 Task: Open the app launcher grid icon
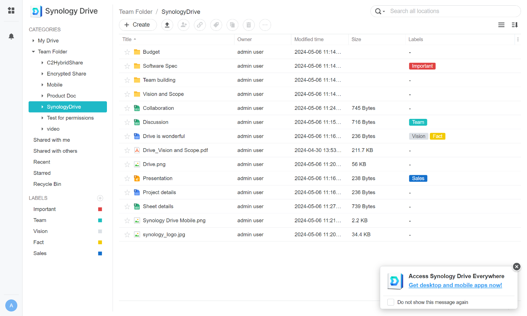(x=11, y=10)
